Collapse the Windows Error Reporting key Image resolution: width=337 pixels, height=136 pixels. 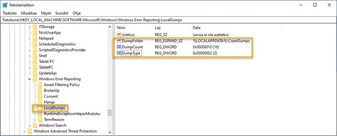pyautogui.click(x=30, y=79)
